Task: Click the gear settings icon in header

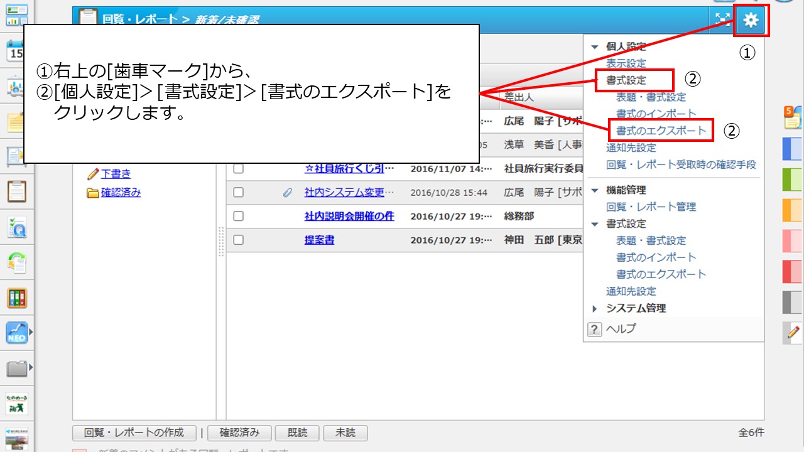Action: click(x=751, y=21)
